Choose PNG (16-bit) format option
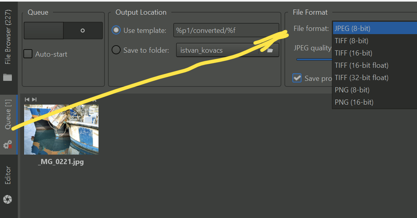This screenshot has height=218, width=417. click(x=354, y=102)
